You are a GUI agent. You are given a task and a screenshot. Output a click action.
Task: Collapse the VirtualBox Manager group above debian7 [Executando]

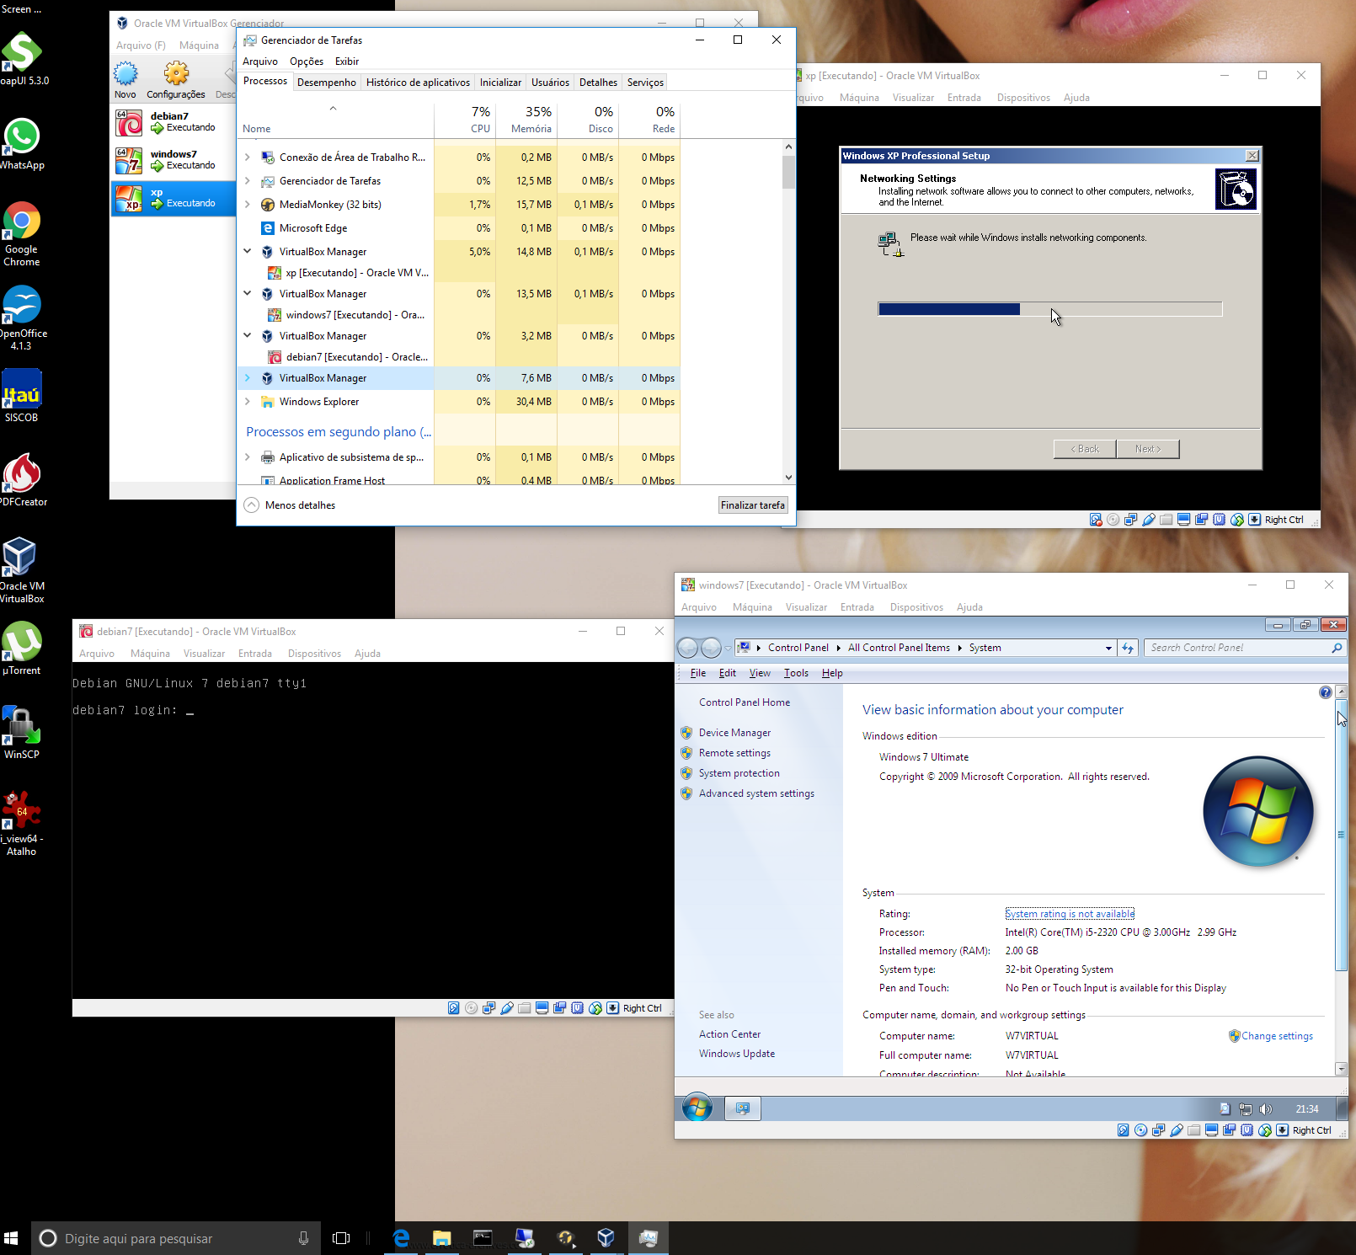coord(248,336)
